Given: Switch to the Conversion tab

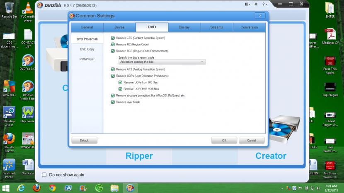Looking at the screenshot, I should point(249,27).
